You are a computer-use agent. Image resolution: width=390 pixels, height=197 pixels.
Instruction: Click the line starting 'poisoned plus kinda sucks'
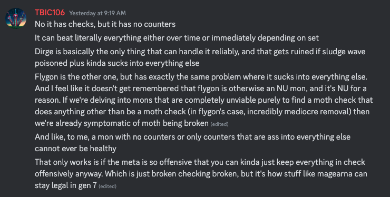117,63
